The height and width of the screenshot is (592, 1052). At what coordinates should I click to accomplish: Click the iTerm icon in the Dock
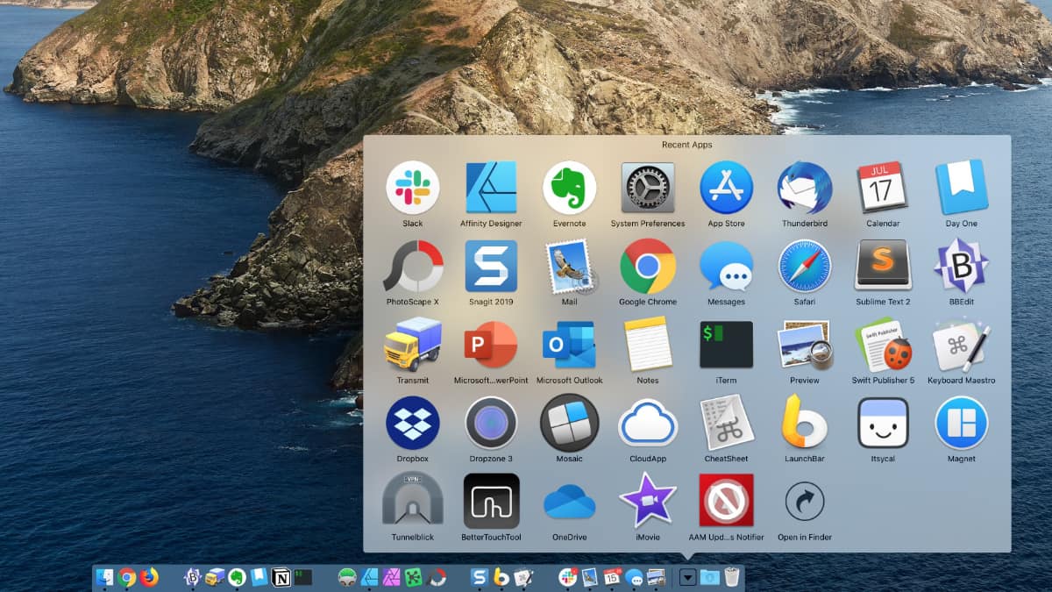pos(303,576)
